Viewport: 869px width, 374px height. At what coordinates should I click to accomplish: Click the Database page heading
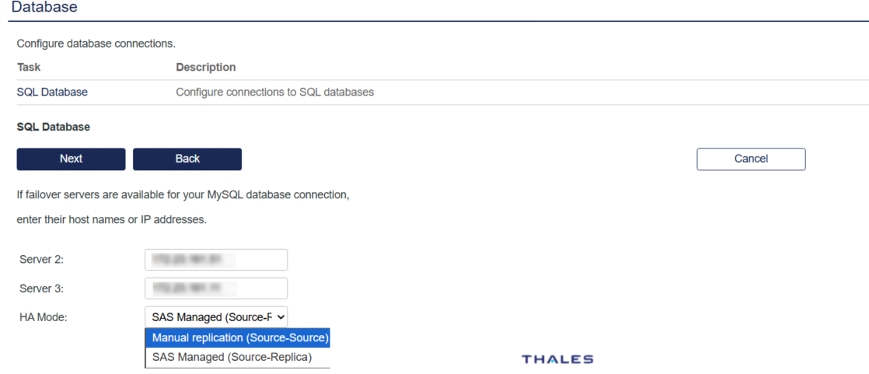click(x=44, y=8)
